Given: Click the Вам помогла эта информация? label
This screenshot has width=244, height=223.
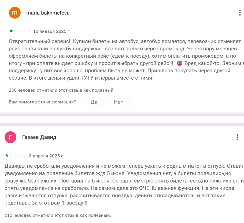Looking at the screenshot, I should tap(42, 102).
